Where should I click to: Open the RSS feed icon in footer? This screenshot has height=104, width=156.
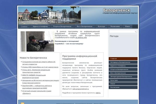(22, 103)
